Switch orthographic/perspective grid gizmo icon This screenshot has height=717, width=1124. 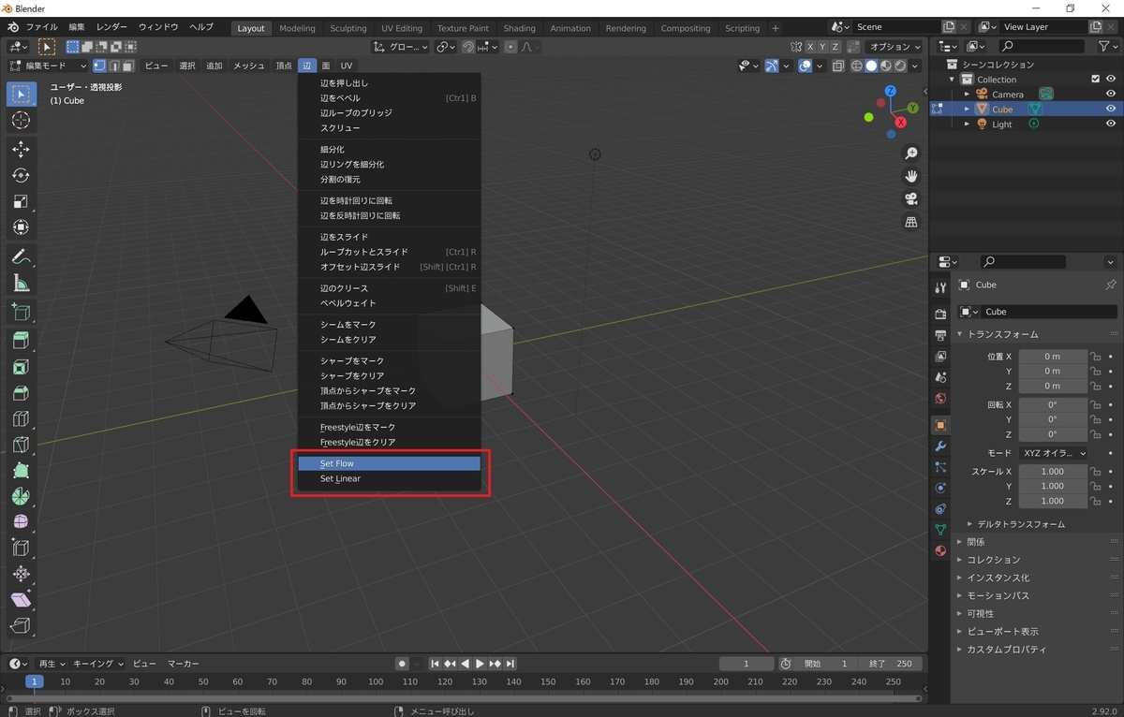point(910,222)
